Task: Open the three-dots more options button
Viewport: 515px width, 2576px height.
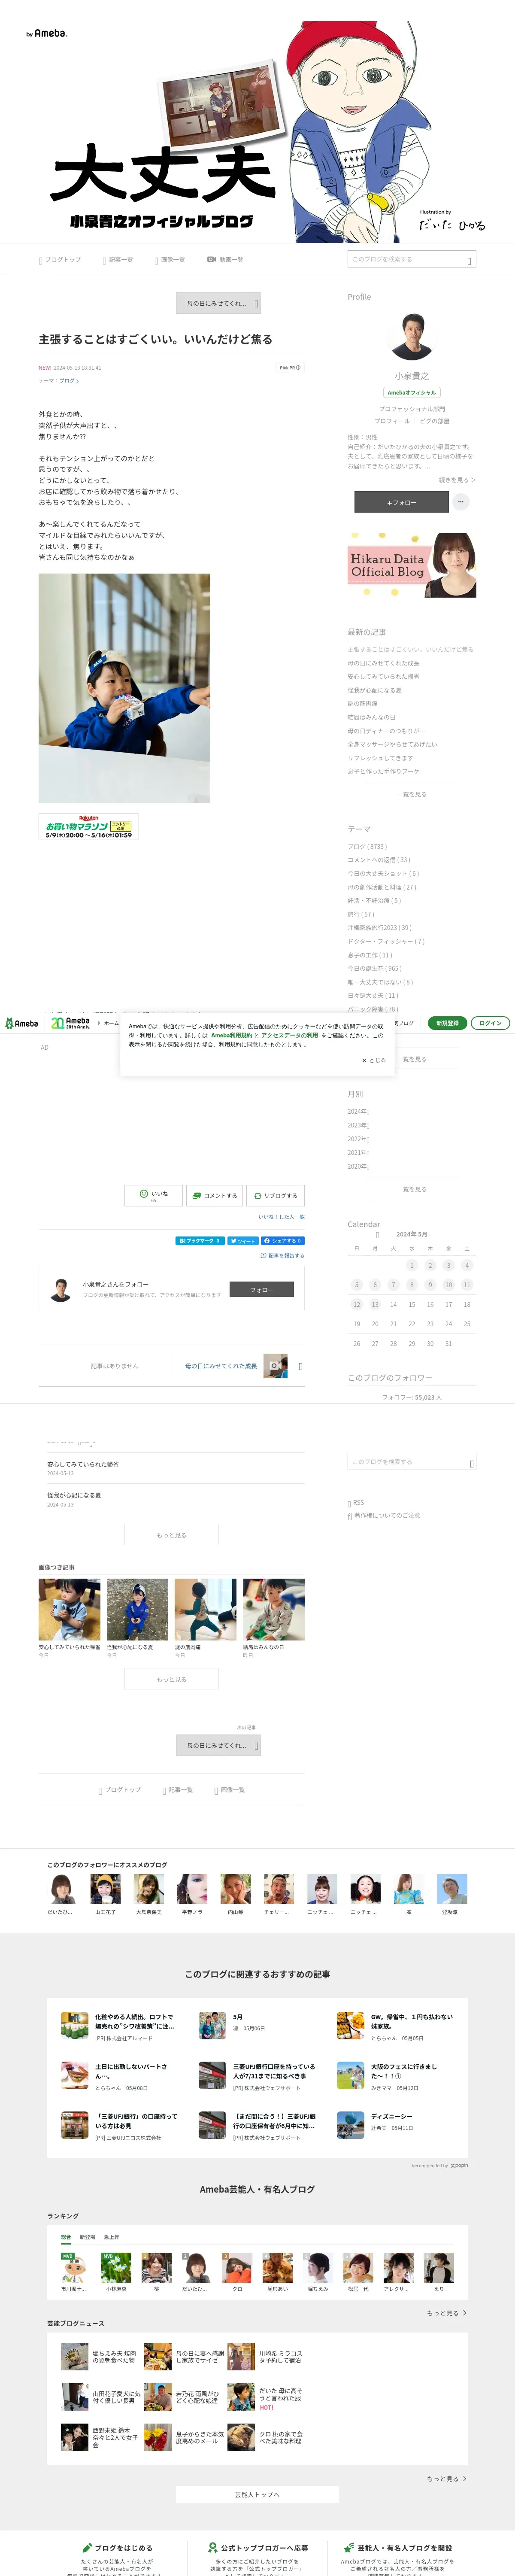Action: click(461, 502)
